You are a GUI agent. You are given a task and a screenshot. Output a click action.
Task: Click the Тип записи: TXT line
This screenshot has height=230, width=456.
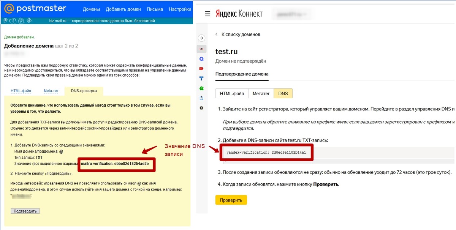click(28, 157)
